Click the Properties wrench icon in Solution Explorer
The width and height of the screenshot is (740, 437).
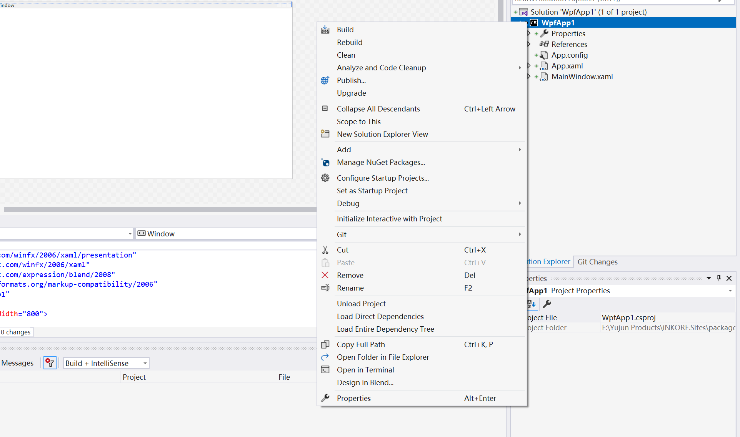click(x=544, y=33)
